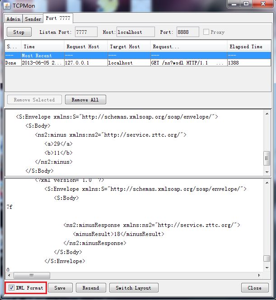Click the 127.0.0.1 request host cell
This screenshot has width=276, height=300.
86,63
